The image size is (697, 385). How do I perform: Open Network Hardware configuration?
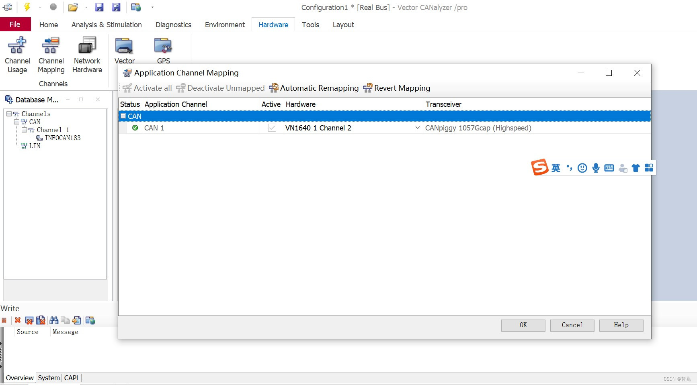tap(87, 55)
